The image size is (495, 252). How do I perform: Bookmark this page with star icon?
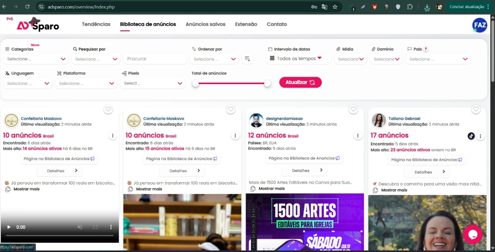click(x=335, y=7)
